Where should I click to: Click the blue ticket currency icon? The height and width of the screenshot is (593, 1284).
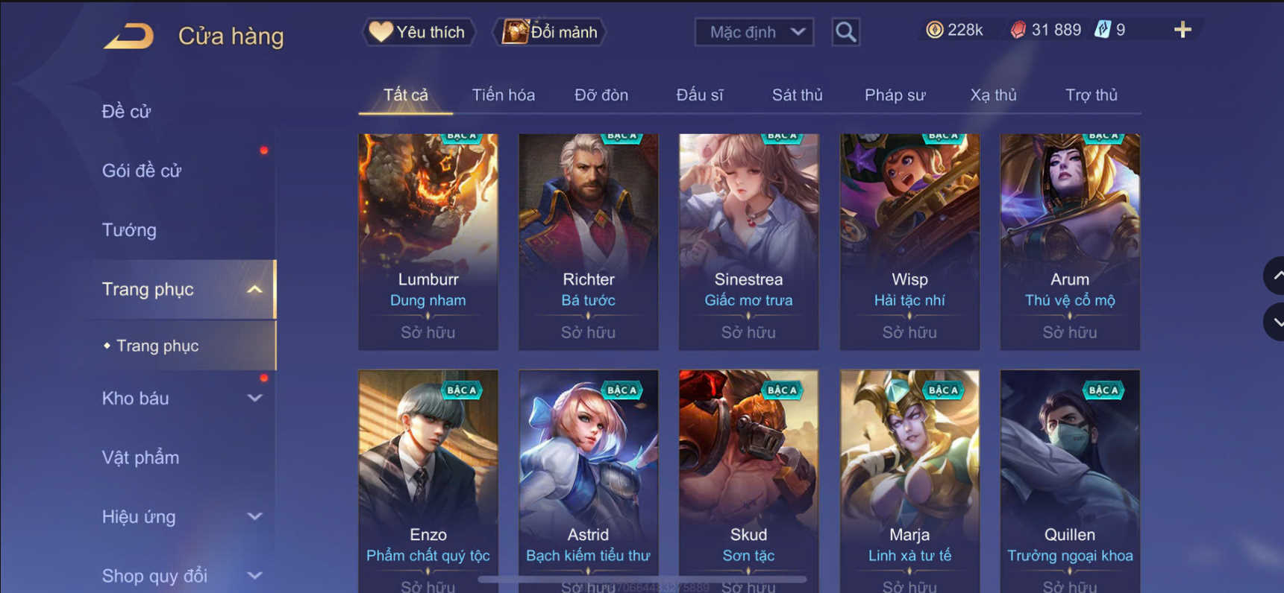pos(1102,30)
